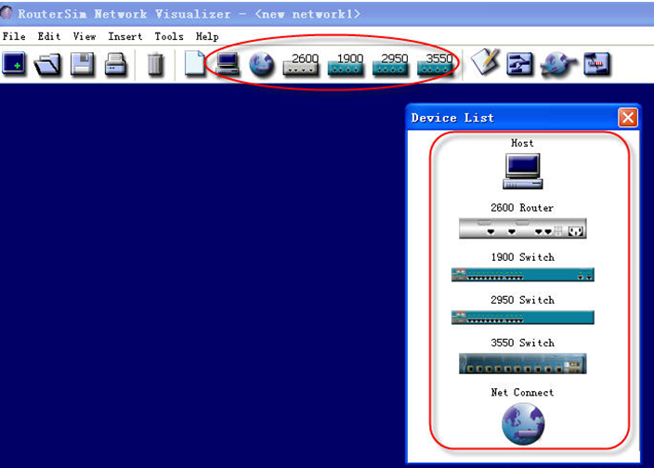Image resolution: width=654 pixels, height=468 pixels.
Task: Select the Host computer toolbar icon
Action: click(228, 63)
